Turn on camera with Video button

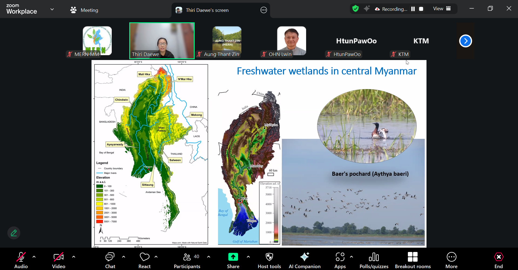(x=59, y=260)
